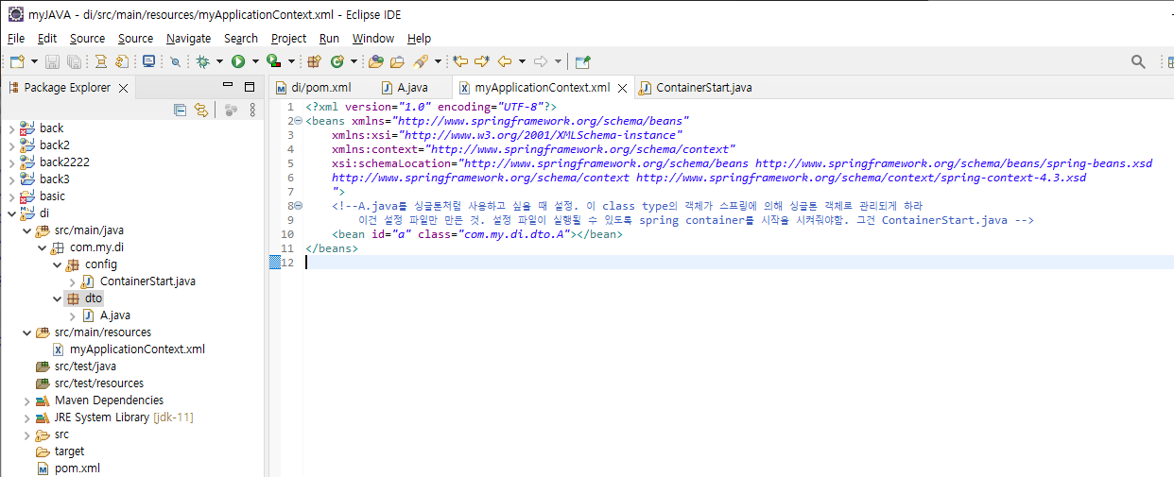Image resolution: width=1174 pixels, height=477 pixels.
Task: Click the New Java Class icon
Action: [x=337, y=61]
